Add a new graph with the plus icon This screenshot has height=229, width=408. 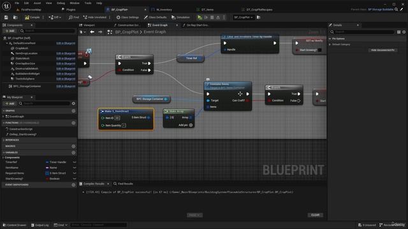[73, 111]
